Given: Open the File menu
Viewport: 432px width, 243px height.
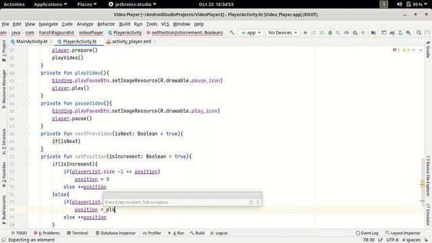Looking at the screenshot, I should coord(5,24).
